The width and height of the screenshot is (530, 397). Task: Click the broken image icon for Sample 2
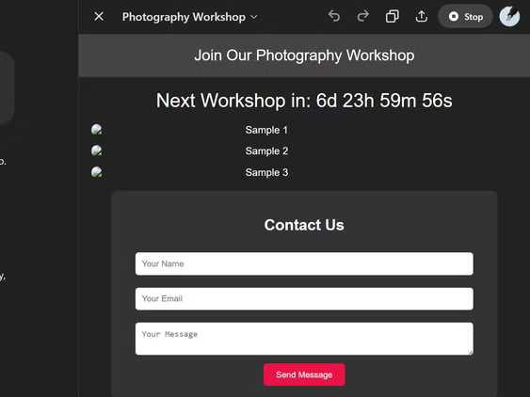pyautogui.click(x=96, y=151)
